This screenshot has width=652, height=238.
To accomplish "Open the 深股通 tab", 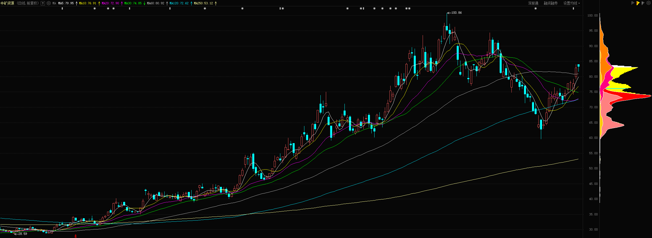I will tap(533, 3).
